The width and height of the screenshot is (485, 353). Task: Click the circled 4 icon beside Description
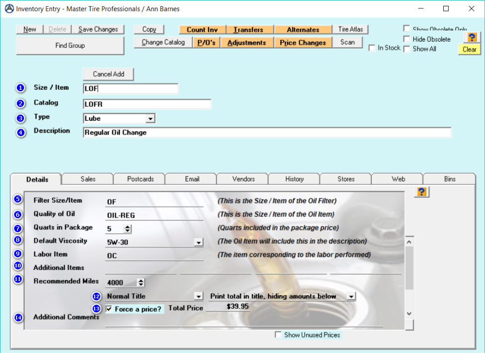[20, 131]
